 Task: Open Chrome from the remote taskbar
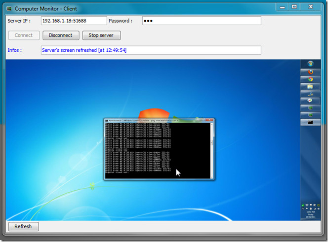[x=310, y=79]
